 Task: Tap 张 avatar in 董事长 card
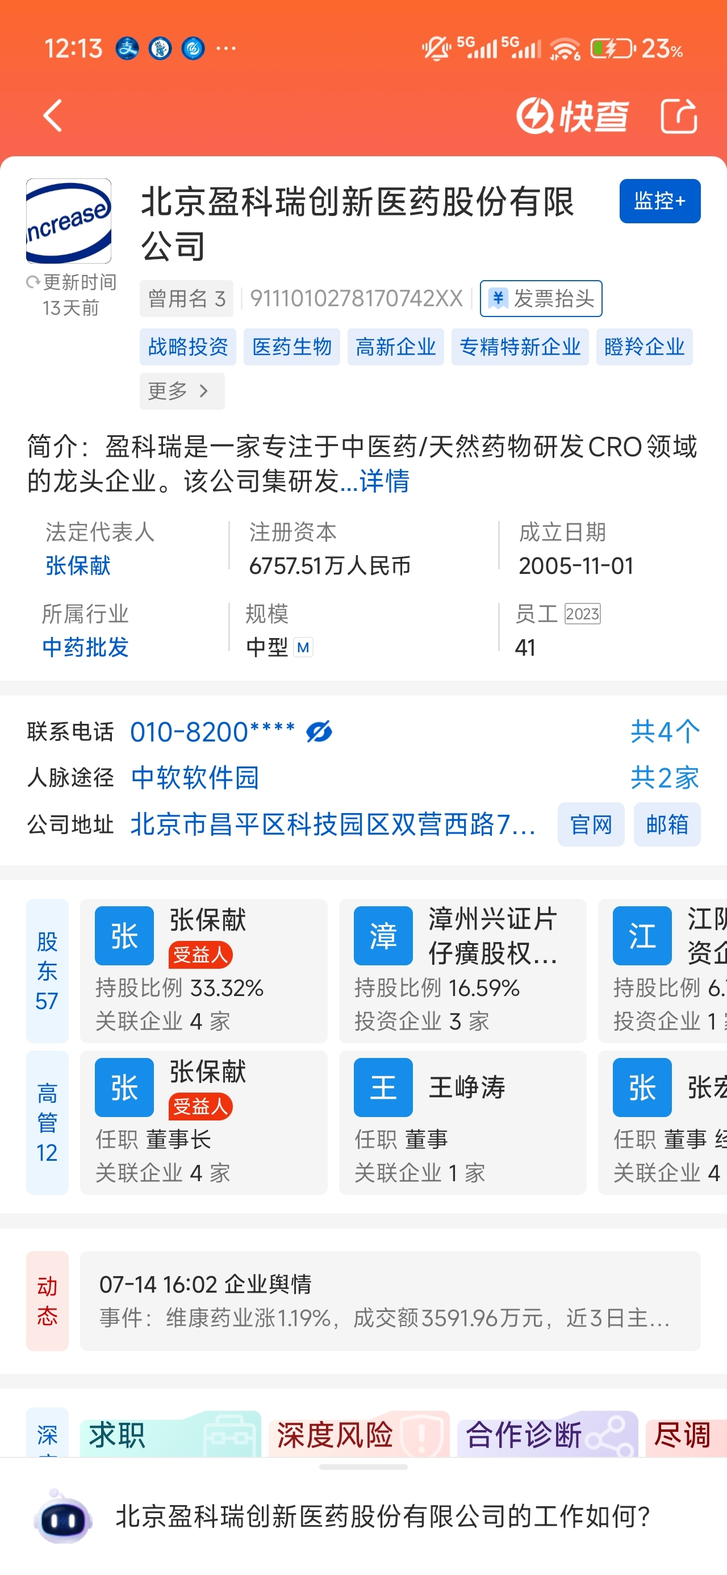[x=124, y=1087]
